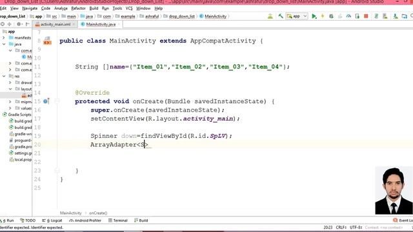This screenshot has height=232, width=413.
Task: Stop the app with the red square
Action: 366,16
